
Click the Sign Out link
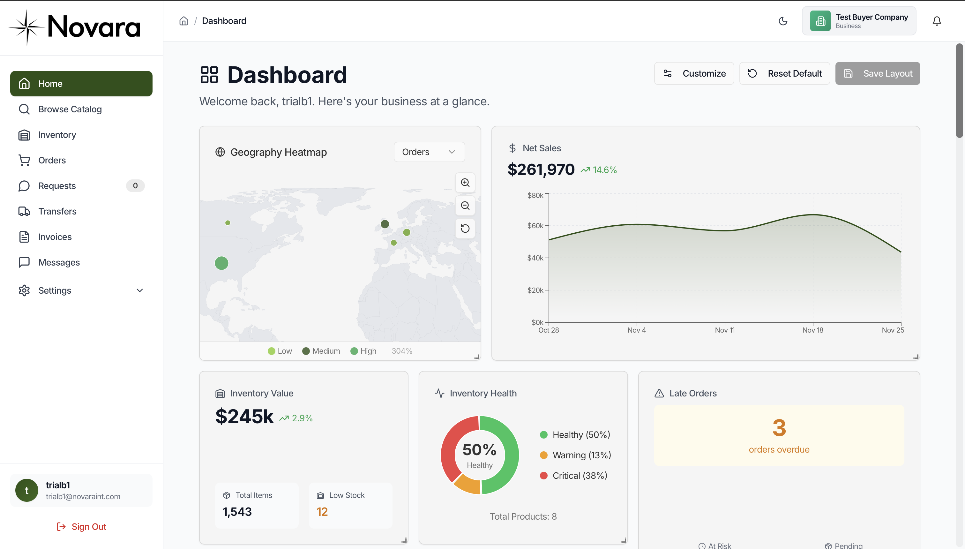click(81, 527)
